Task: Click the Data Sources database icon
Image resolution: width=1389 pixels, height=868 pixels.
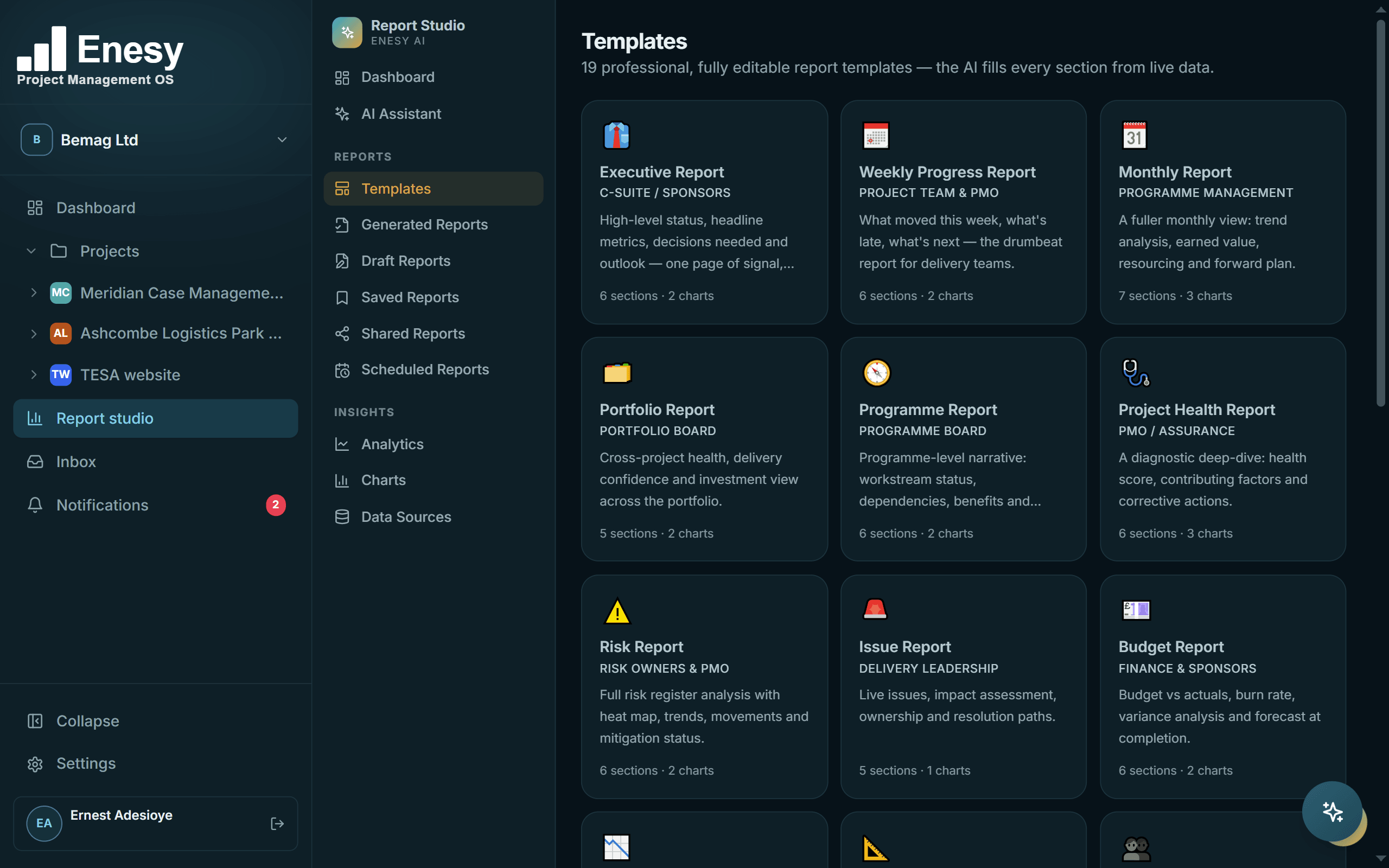Action: pos(342,516)
